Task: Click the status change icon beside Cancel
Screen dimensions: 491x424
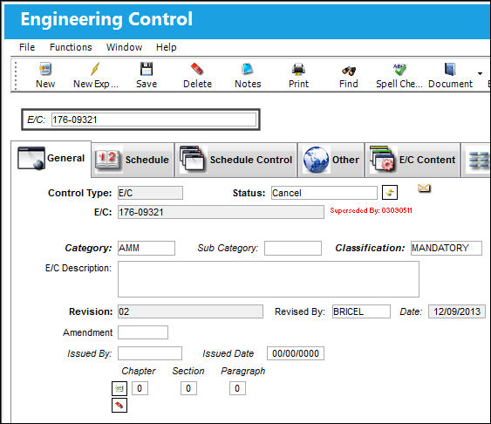Action: [x=390, y=192]
